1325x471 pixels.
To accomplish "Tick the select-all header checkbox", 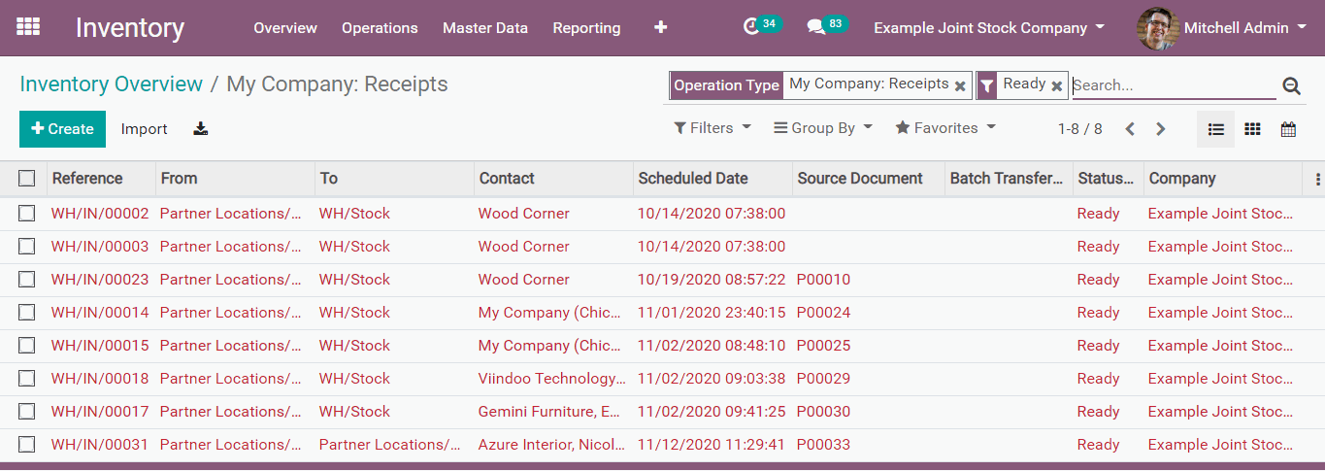I will tap(27, 179).
